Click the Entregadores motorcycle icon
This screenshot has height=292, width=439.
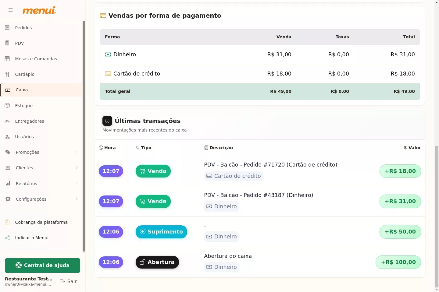coord(7,121)
